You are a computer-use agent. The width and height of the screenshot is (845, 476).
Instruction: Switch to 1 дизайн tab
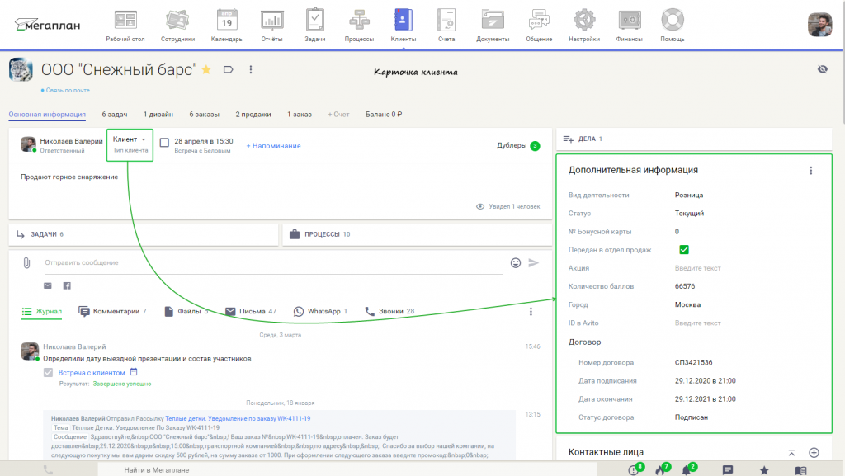[158, 114]
